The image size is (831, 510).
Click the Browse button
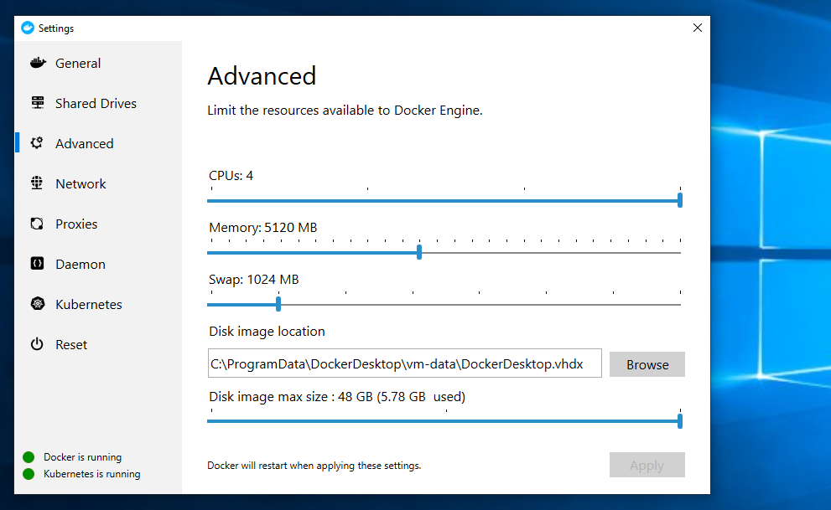[x=647, y=364]
